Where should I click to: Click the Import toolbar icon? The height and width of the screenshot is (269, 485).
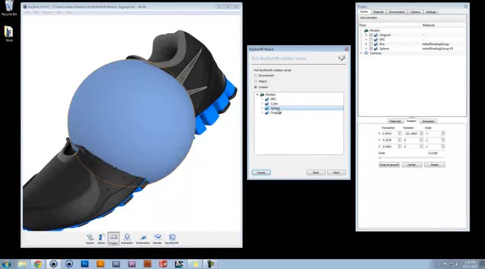coord(90,239)
